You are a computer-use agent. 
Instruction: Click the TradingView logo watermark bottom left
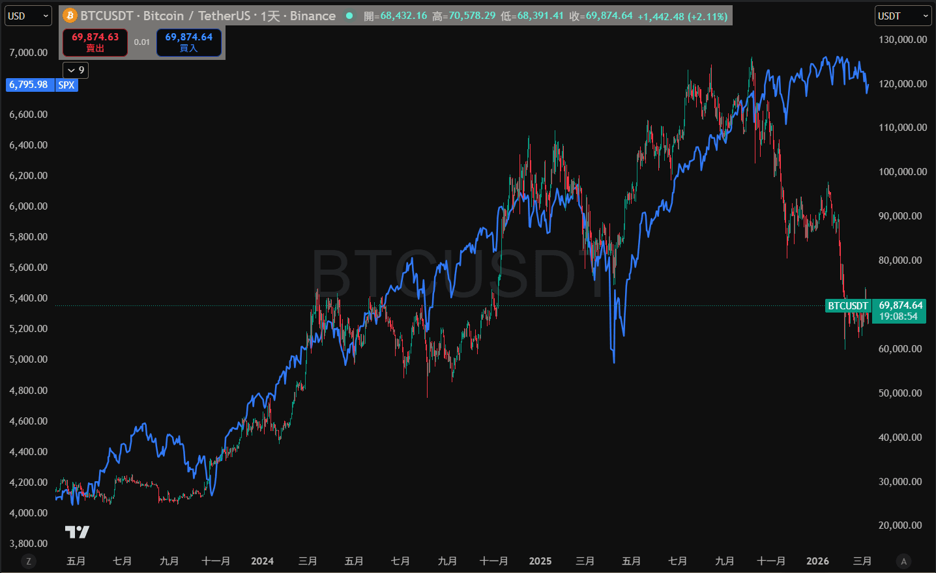(78, 531)
